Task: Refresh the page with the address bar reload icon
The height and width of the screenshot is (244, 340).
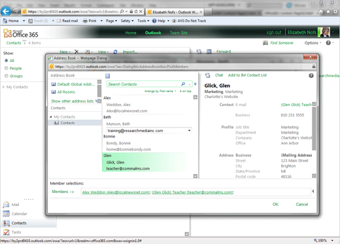Action: pyautogui.click(x=136, y=12)
